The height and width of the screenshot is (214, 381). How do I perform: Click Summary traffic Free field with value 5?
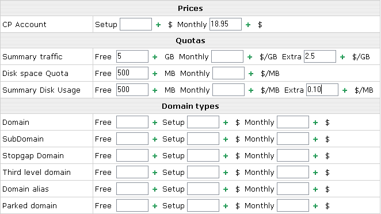(132, 56)
